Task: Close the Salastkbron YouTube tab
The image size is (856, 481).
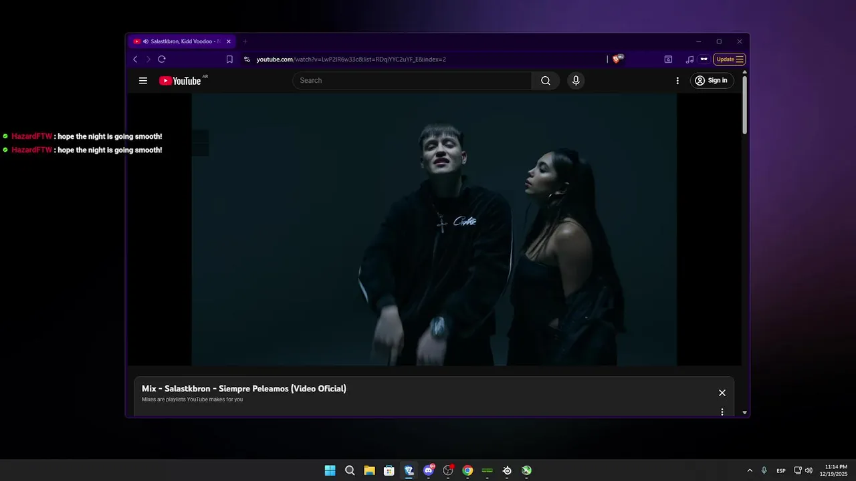Action: (229, 41)
